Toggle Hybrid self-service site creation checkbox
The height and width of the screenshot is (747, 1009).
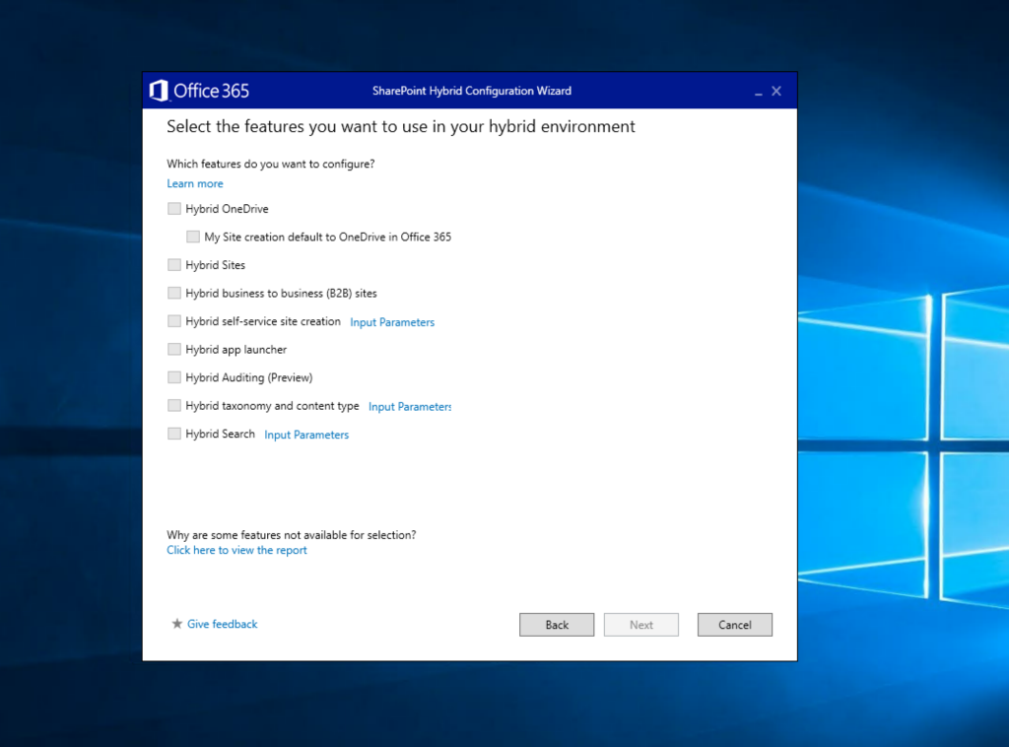(x=173, y=321)
